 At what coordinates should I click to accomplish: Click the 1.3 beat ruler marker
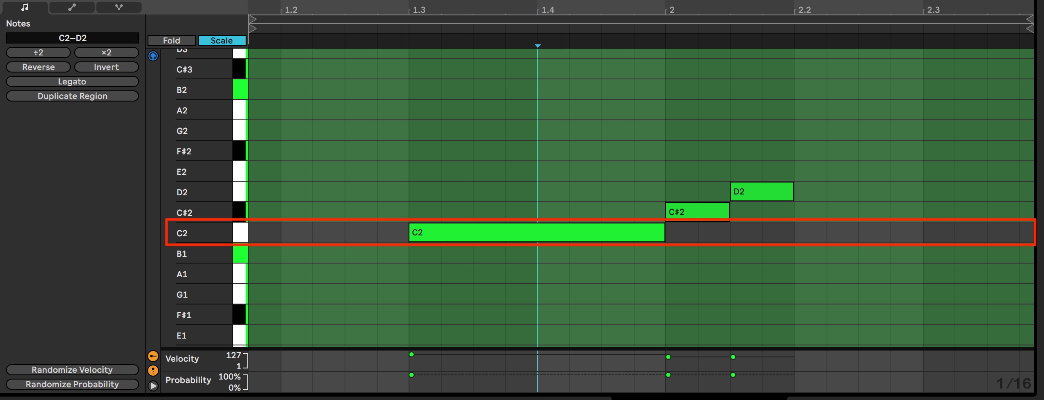click(x=419, y=10)
